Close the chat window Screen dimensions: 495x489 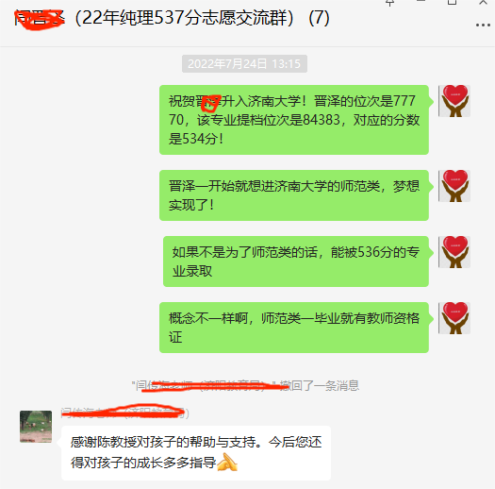483,2
